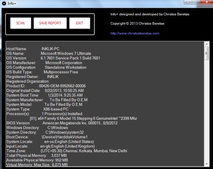Click the BIOS Version American Megatrends line
This screenshot has height=169, width=213.
62,123
